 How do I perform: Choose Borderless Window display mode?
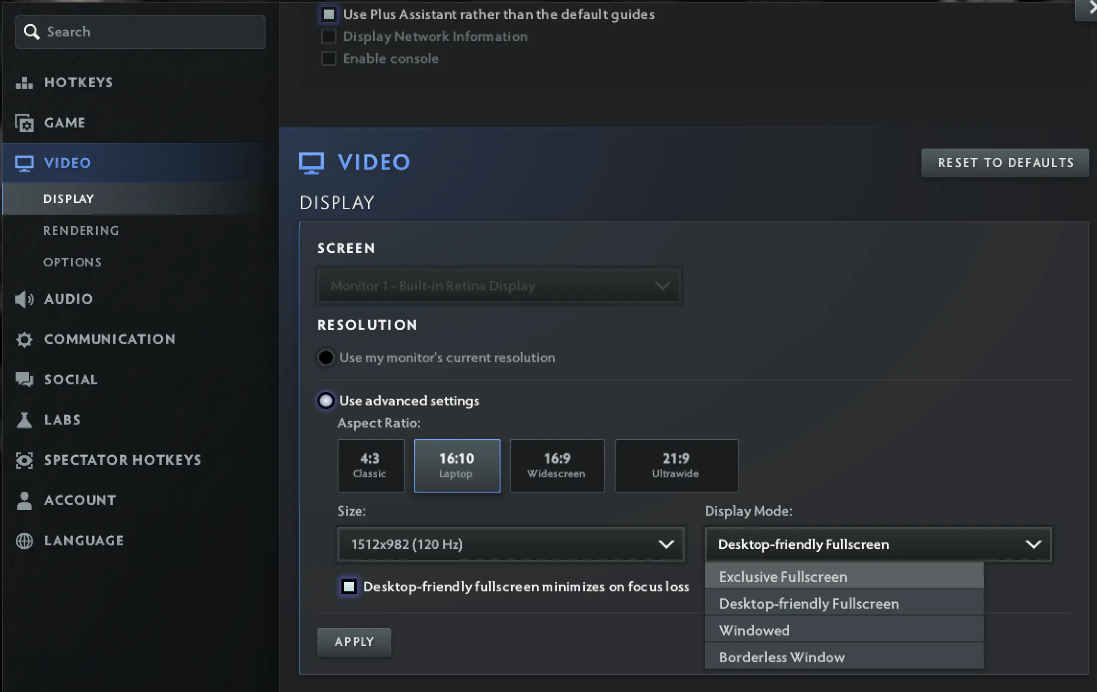(782, 657)
